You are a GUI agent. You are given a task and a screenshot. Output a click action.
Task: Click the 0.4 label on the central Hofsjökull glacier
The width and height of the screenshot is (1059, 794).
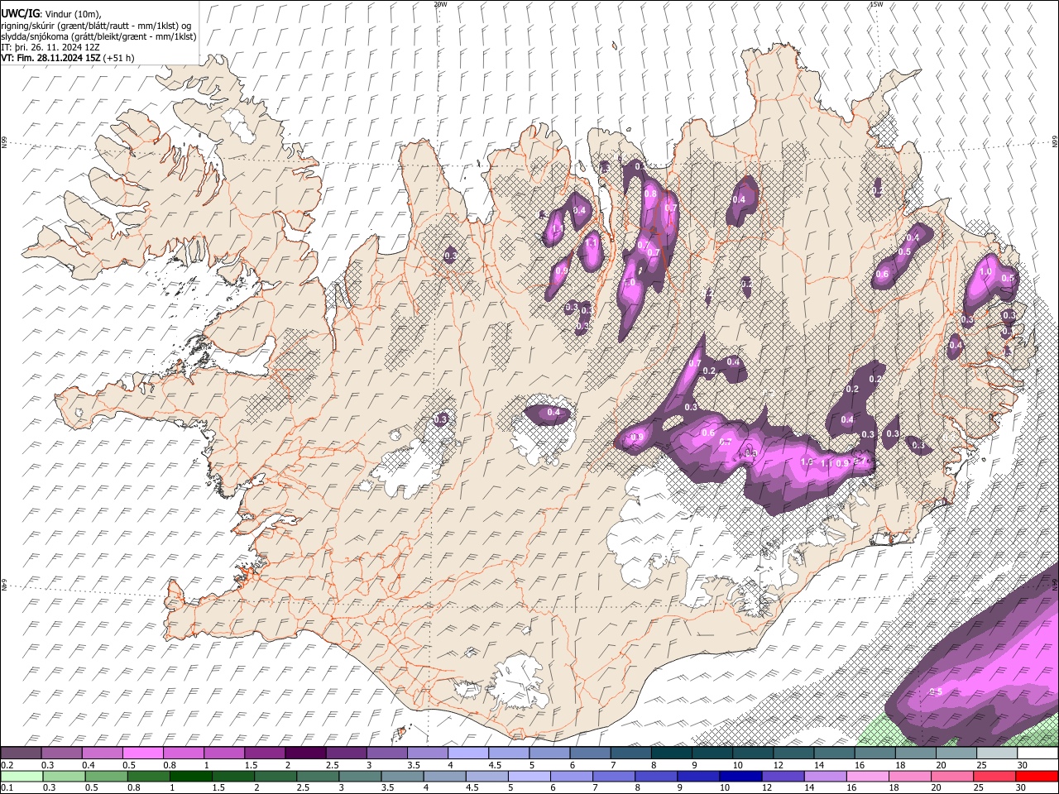[553, 412]
